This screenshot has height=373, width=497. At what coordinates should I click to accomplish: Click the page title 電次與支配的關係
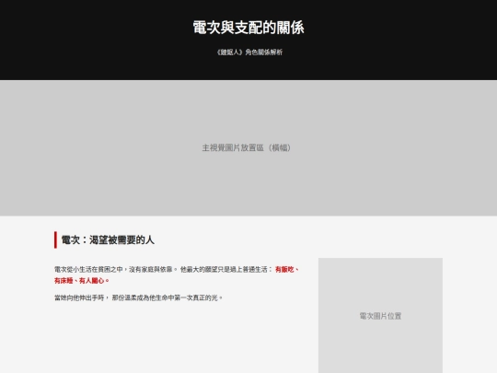point(248,28)
